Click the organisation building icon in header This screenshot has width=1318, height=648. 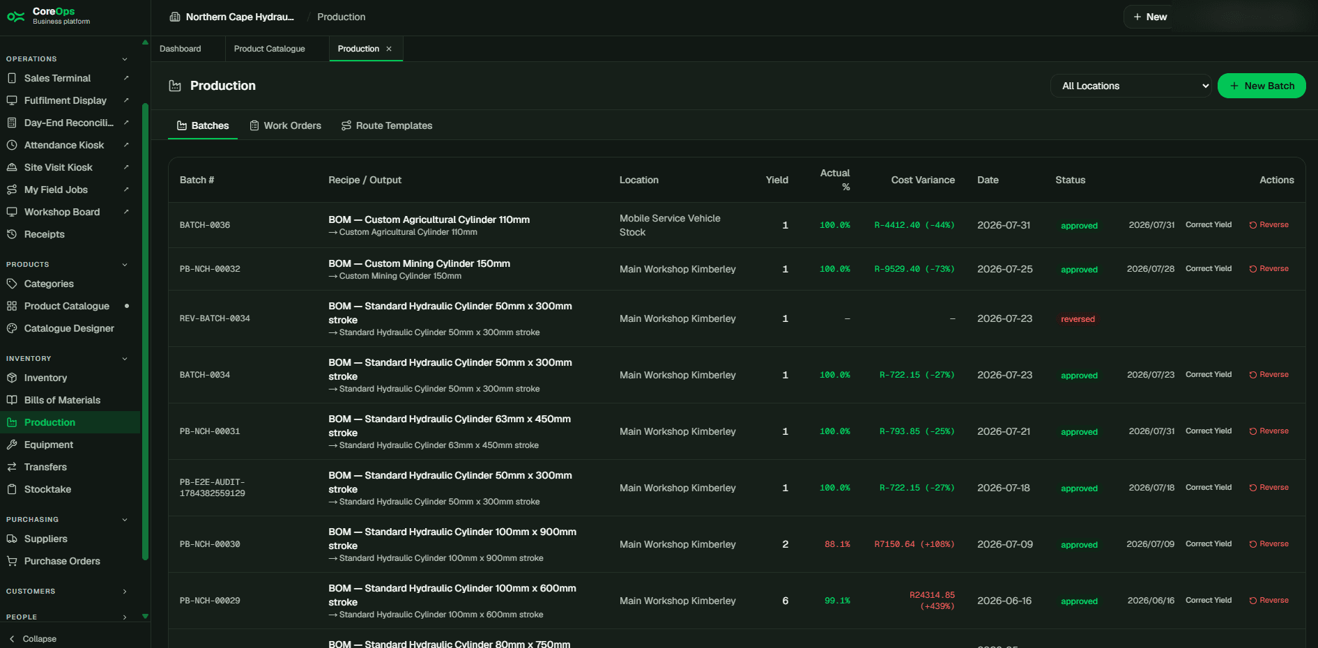(x=175, y=17)
